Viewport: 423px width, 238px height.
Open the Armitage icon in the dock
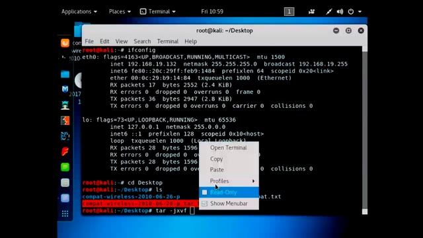point(65,105)
